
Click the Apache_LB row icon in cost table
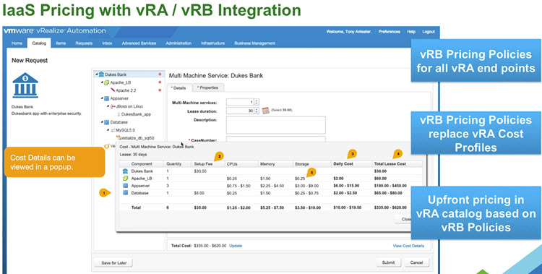[125, 179]
